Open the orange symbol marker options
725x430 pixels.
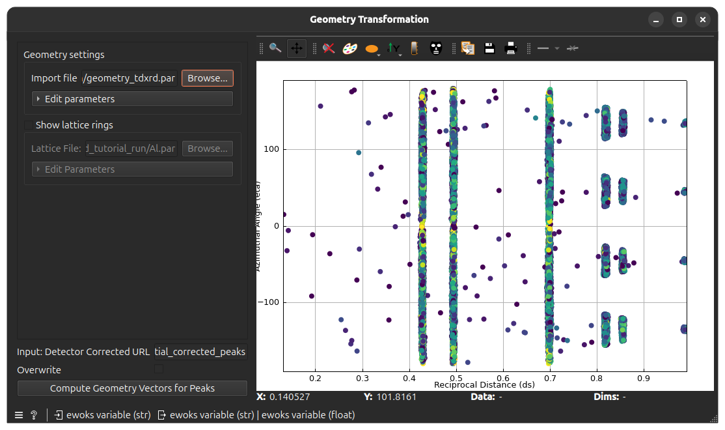pyautogui.click(x=372, y=49)
